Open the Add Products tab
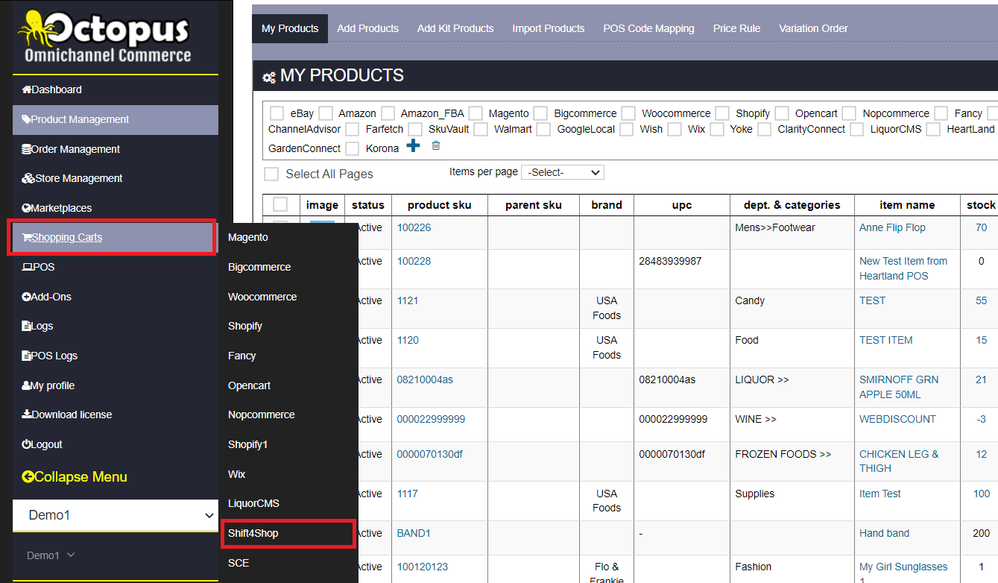The height and width of the screenshot is (583, 998). pos(368,28)
